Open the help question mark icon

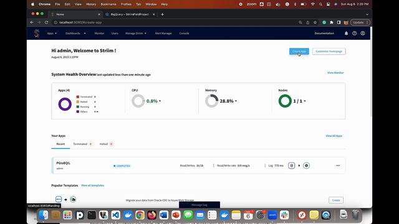pos(355,33)
